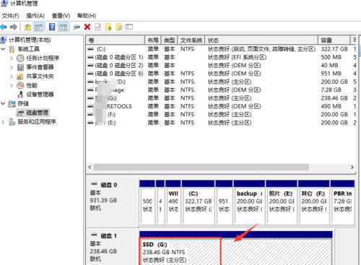Open the 查看(V) menu
The width and height of the screenshot is (361, 265).
(x=61, y=16)
